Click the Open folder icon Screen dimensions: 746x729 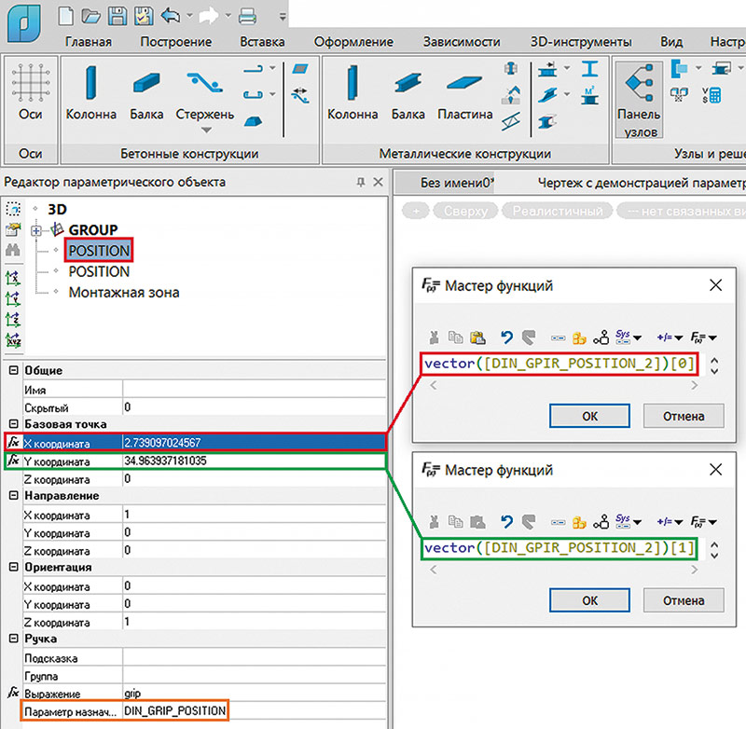[x=90, y=16]
